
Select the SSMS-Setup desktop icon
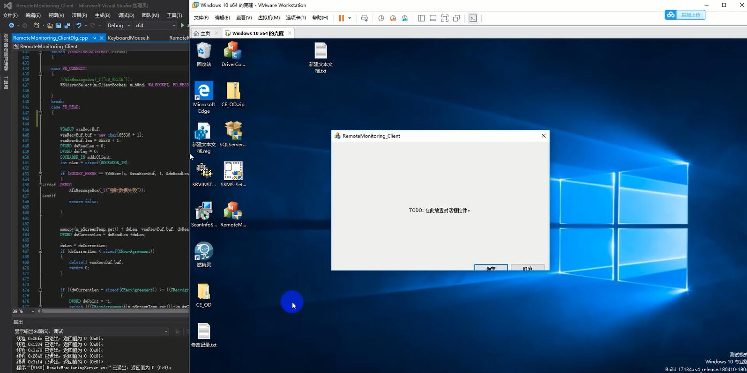tap(233, 175)
